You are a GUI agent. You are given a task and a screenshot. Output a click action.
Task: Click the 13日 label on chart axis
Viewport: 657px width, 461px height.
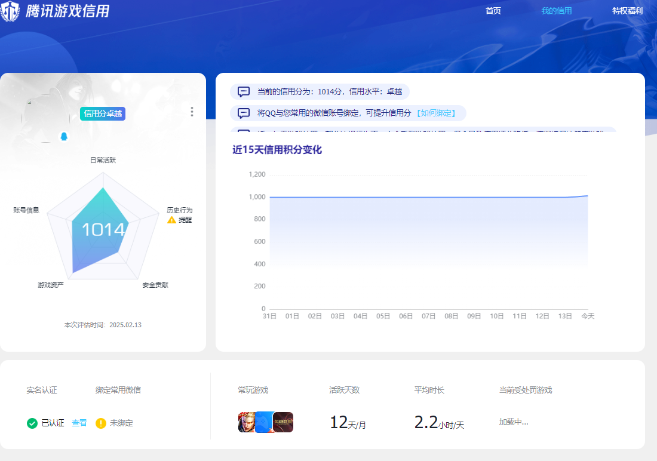pos(565,316)
